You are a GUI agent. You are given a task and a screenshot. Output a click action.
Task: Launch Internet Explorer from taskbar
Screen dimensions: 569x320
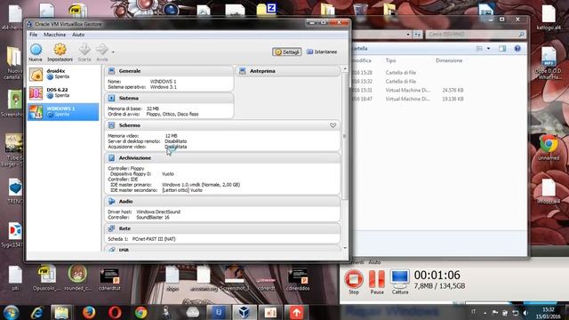click(x=36, y=312)
